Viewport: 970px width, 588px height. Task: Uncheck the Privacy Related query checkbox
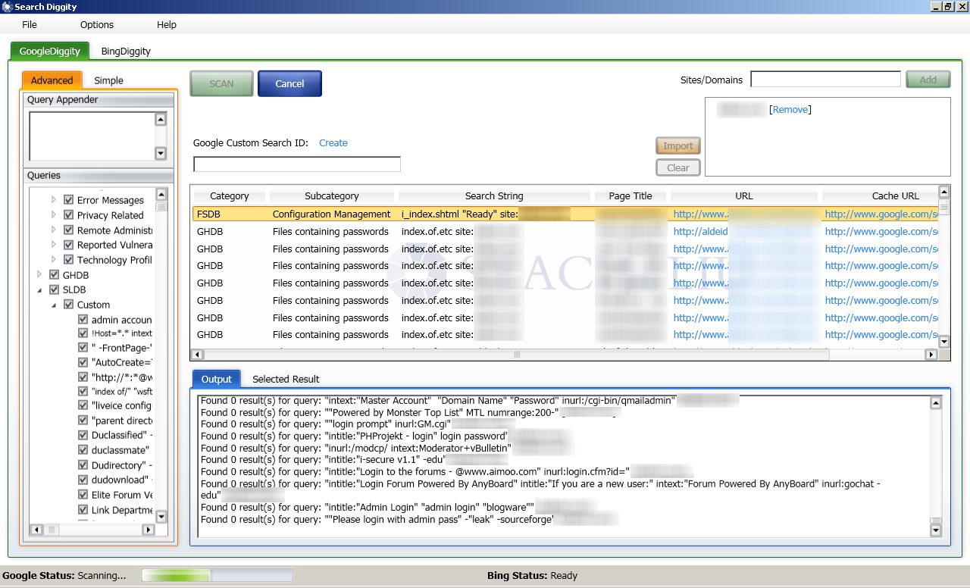(x=69, y=215)
